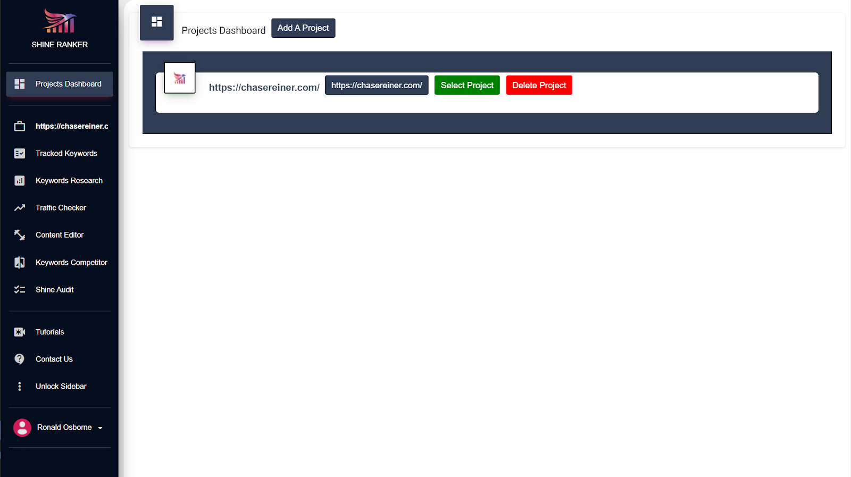
Task: Click the Projects Dashboard heading text
Action: pyautogui.click(x=223, y=31)
